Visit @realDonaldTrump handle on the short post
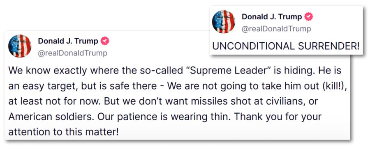The width and height of the screenshot is (370, 149). click(x=276, y=29)
